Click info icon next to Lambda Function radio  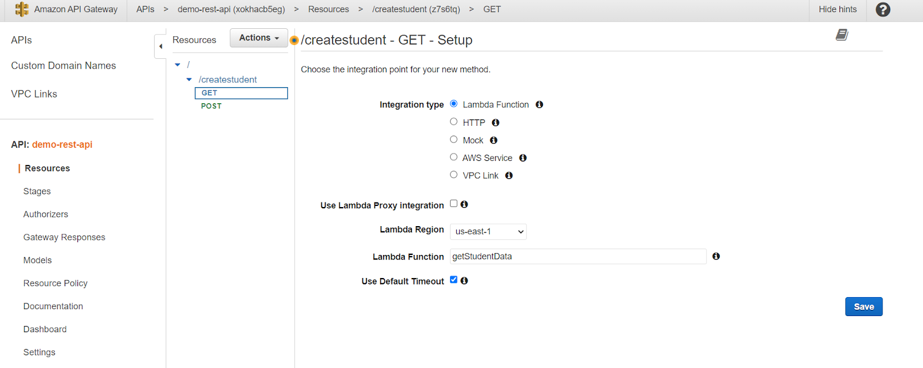point(539,104)
